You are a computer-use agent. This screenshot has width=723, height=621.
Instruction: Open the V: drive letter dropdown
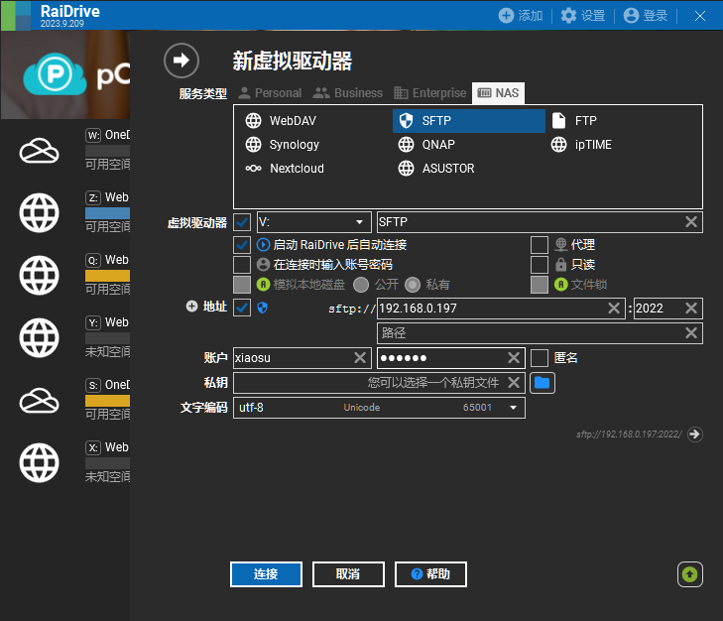[x=313, y=222]
